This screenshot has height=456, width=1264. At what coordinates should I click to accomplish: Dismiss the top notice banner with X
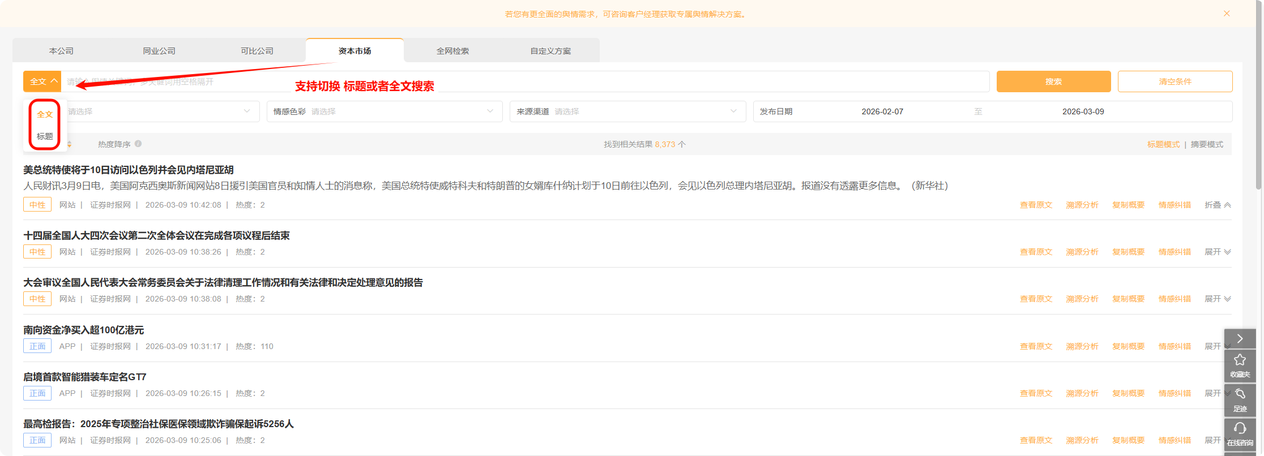(x=1227, y=14)
